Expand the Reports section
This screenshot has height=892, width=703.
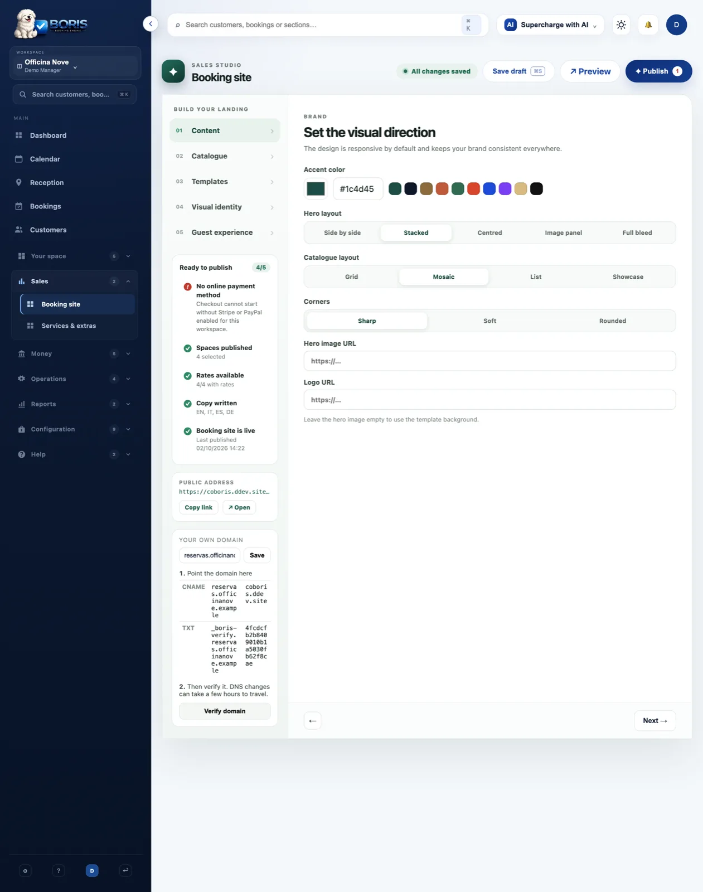(x=128, y=404)
